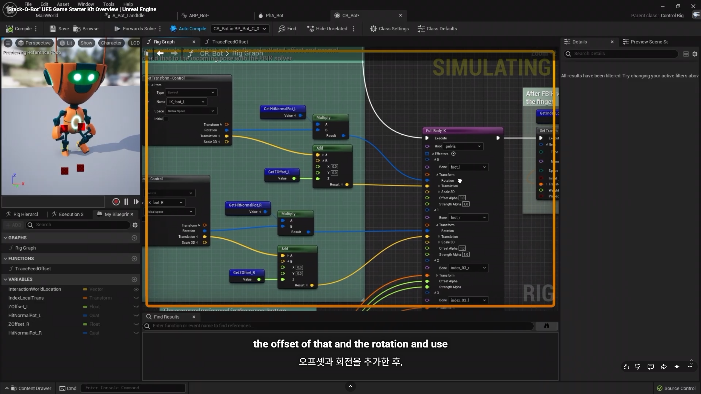The height and width of the screenshot is (394, 701).
Task: Add a new function with plus icon
Action: point(134,259)
